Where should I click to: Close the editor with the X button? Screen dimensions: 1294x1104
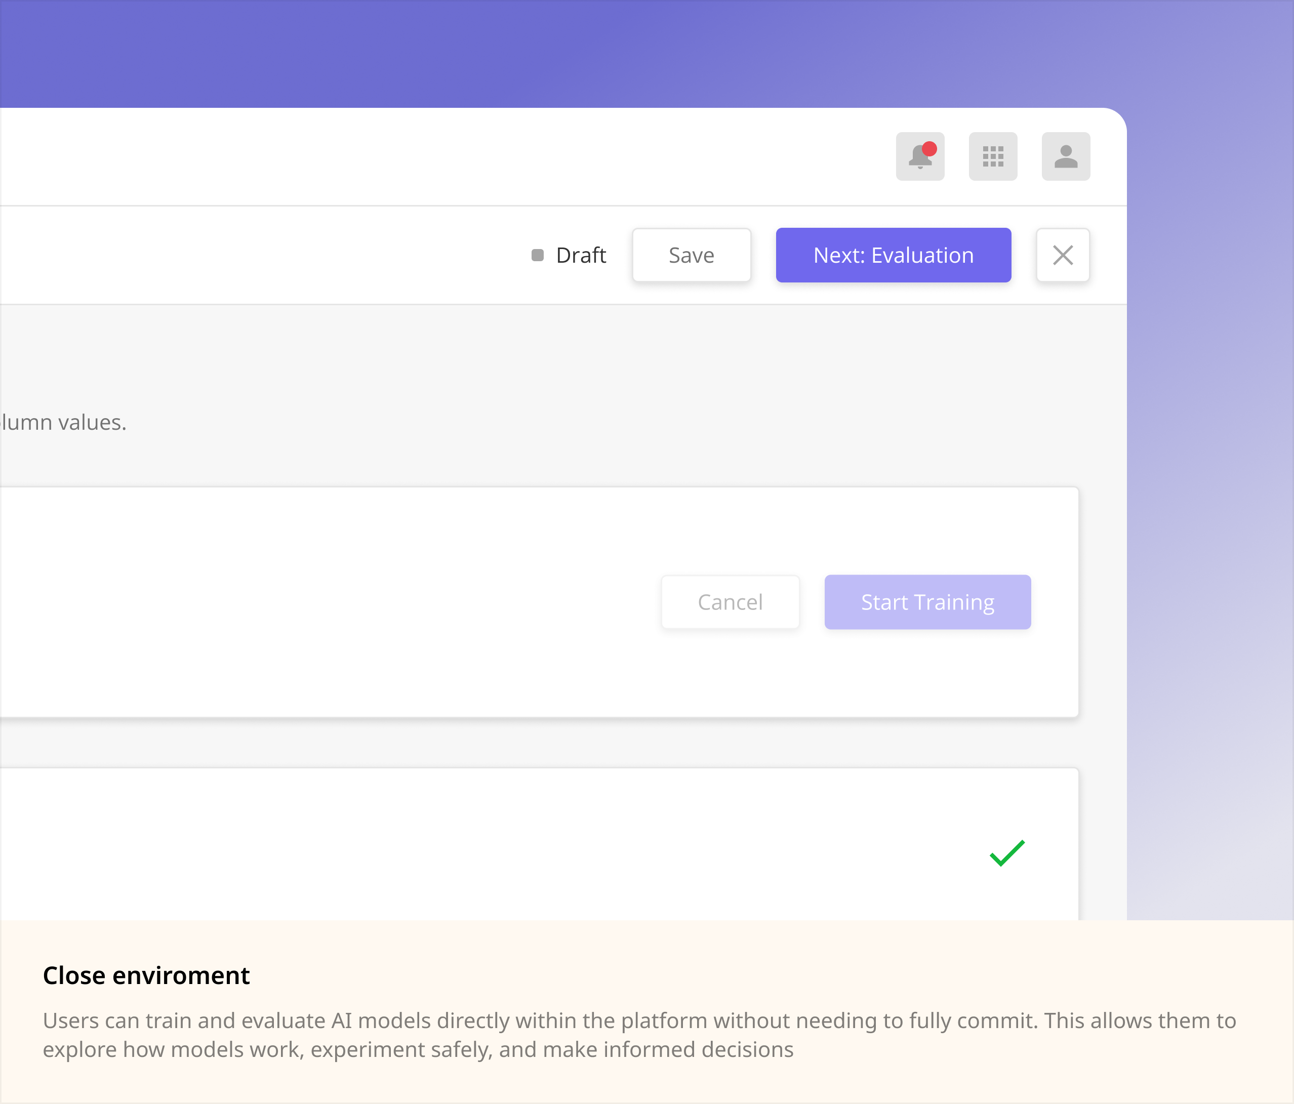click(1063, 255)
